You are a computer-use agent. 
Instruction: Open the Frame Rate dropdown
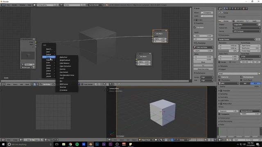pyautogui.click(x=250, y=56)
